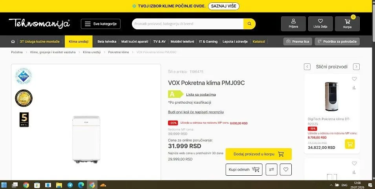Add VOX klima to wishlist heart button

[x=286, y=169]
